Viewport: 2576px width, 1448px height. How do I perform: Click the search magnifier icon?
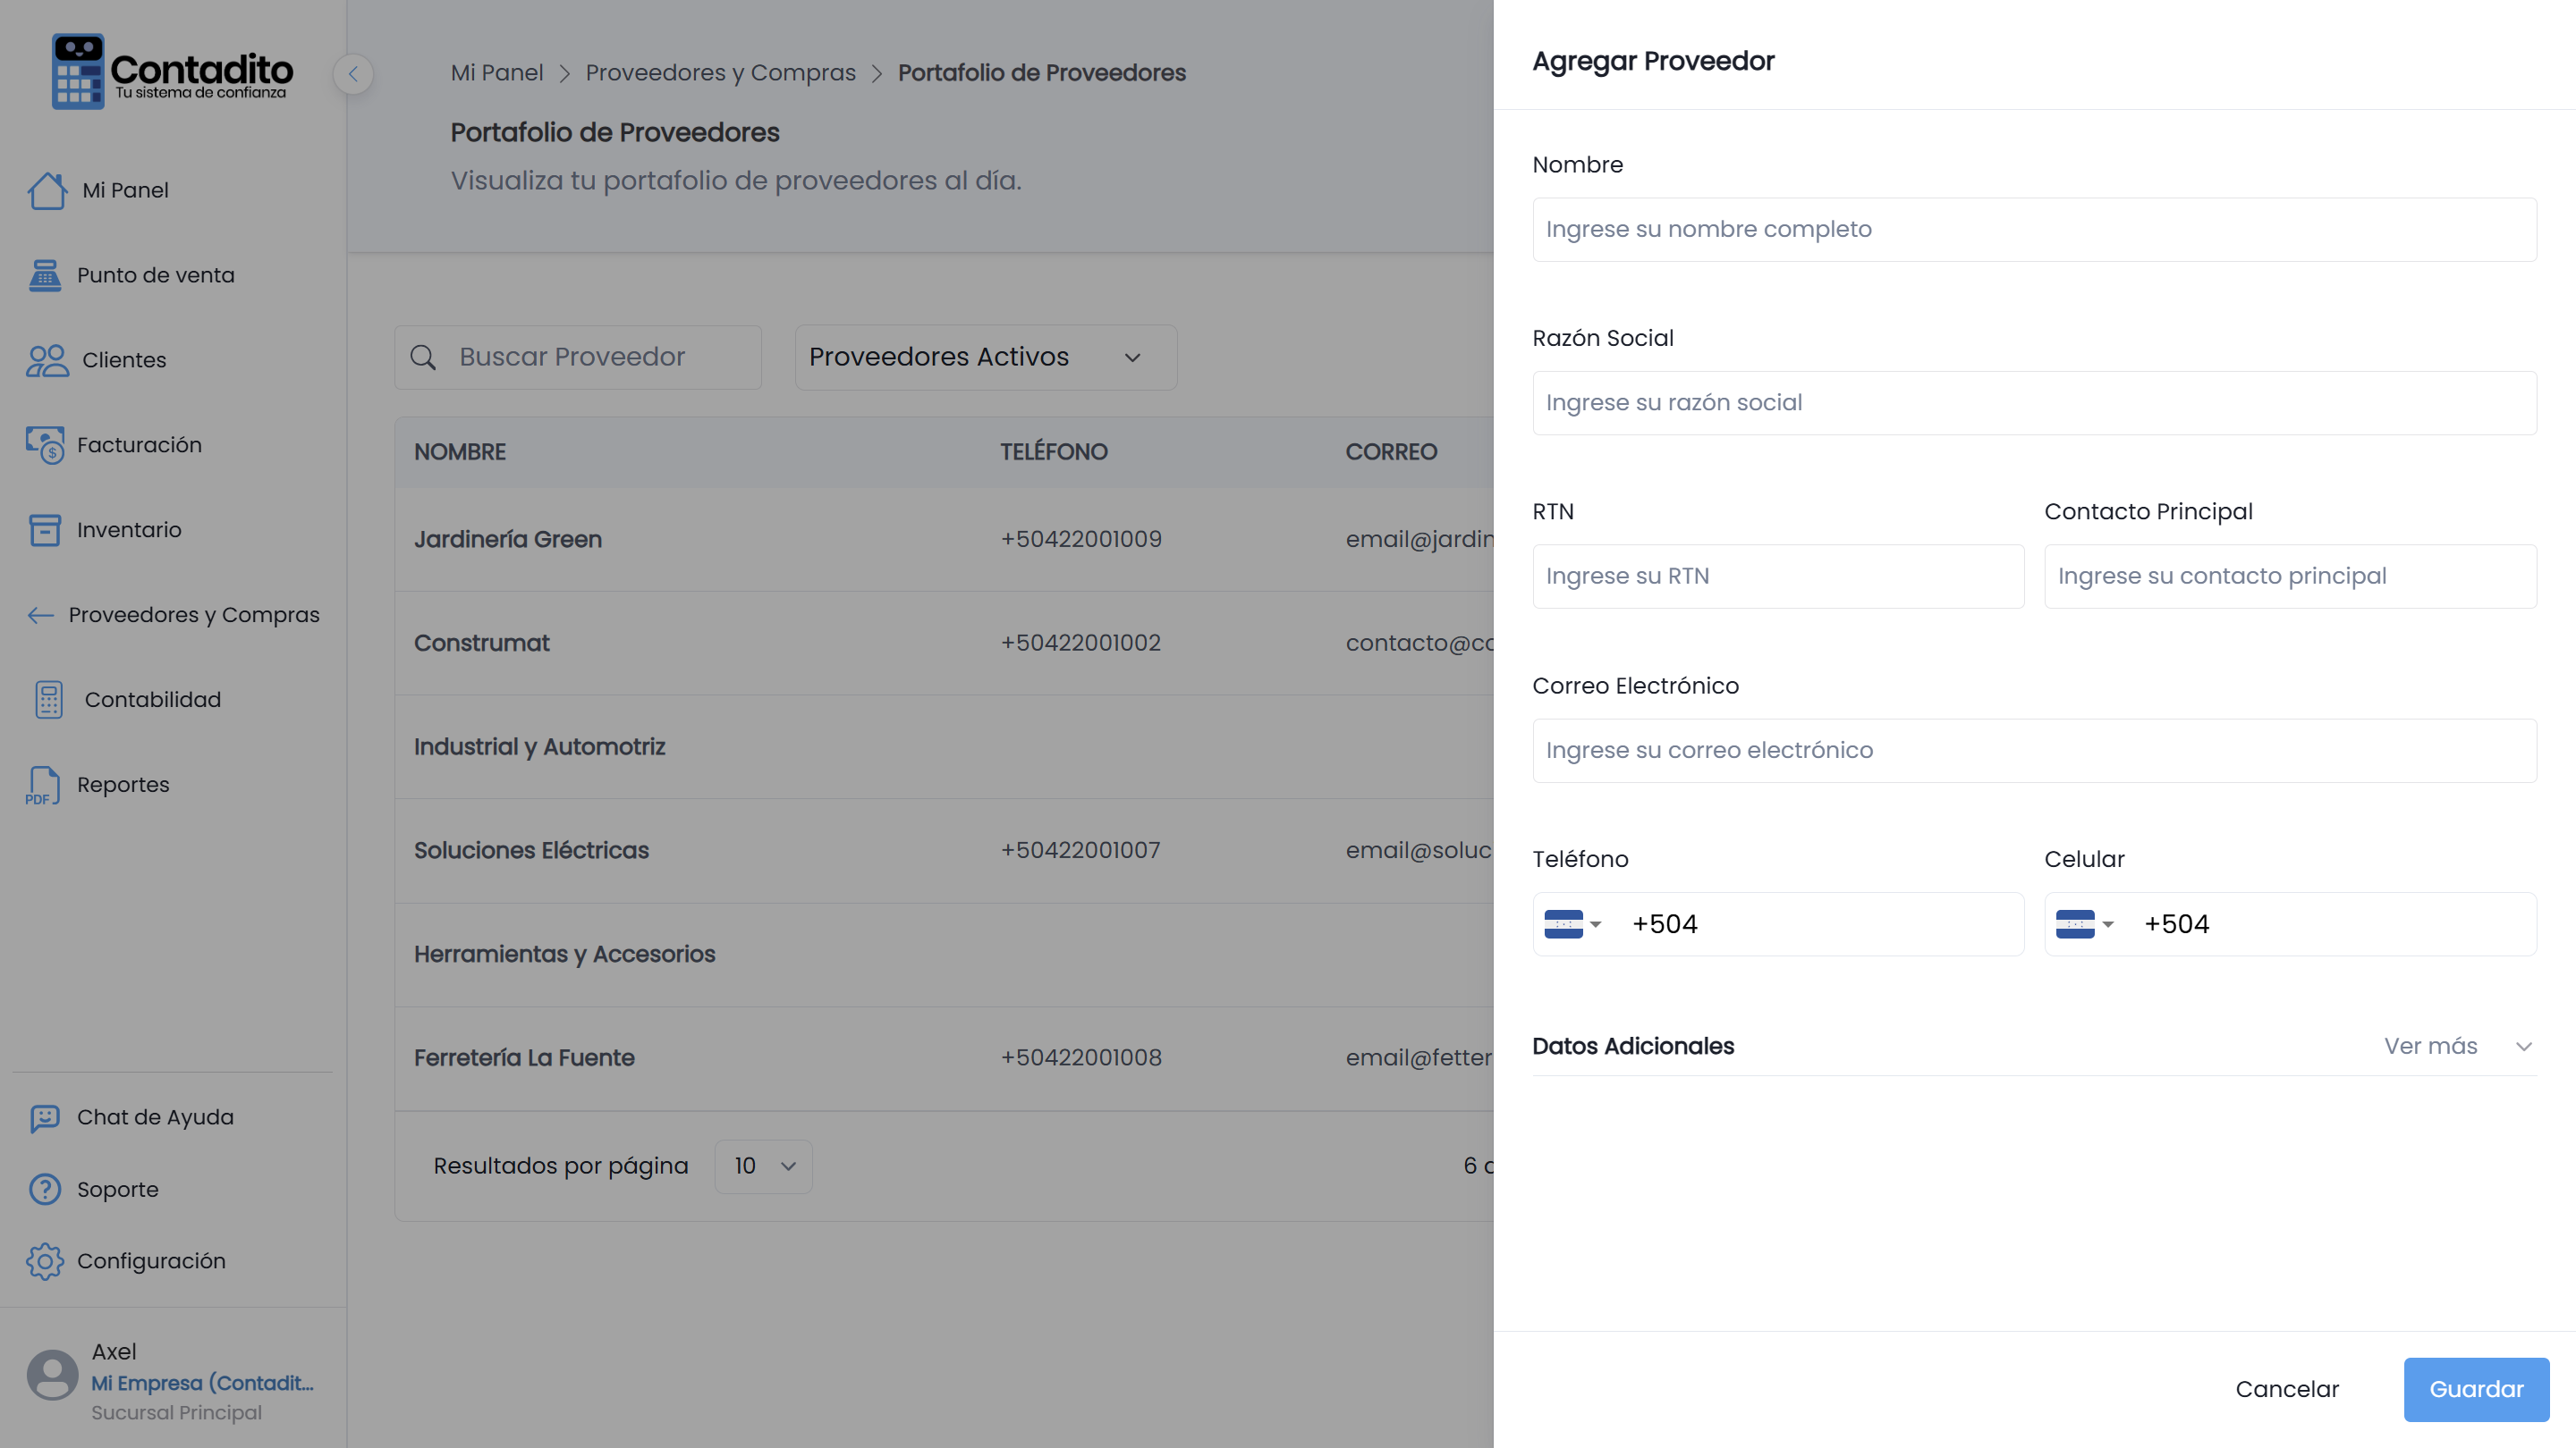[423, 358]
